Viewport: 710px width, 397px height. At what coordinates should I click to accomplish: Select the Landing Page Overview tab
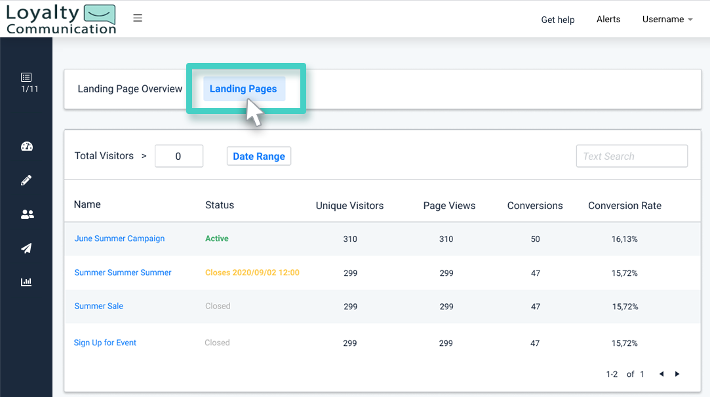tap(130, 88)
